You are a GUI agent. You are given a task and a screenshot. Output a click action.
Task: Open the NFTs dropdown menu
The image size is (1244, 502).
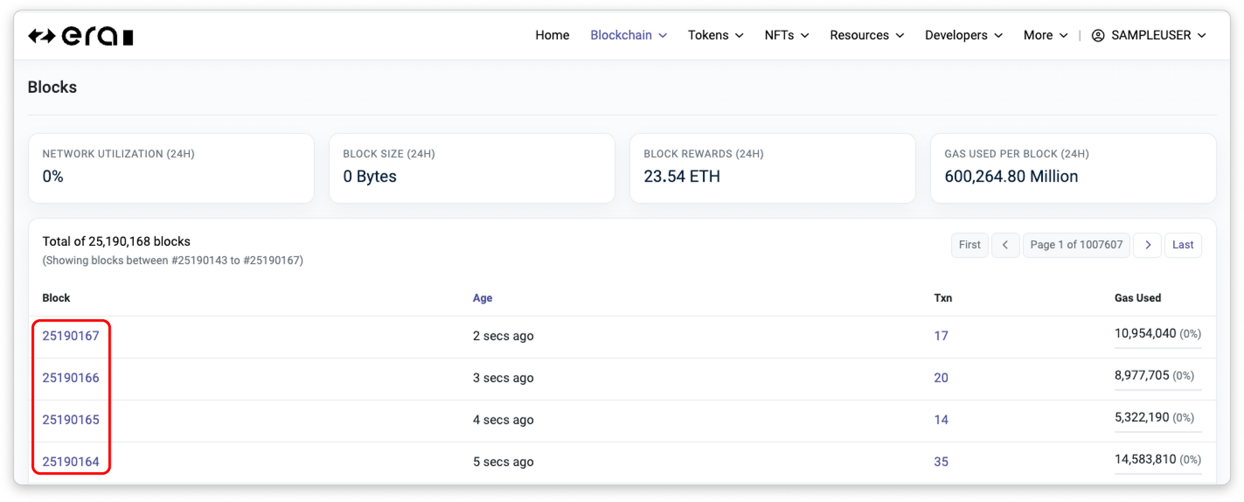click(x=786, y=35)
